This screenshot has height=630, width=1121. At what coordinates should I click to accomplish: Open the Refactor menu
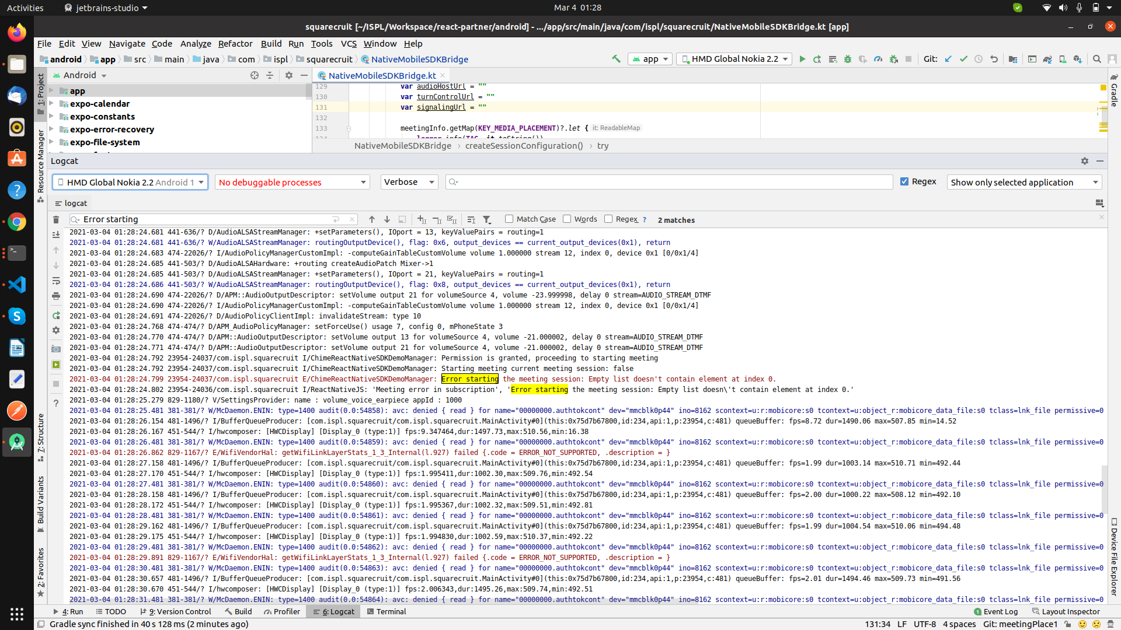235,44
